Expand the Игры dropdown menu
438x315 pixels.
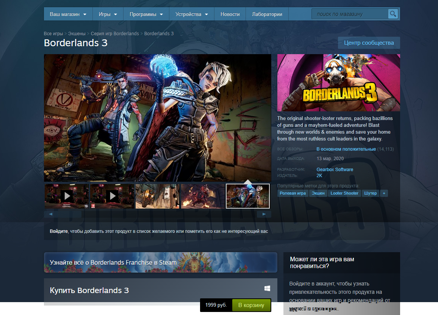coord(108,14)
